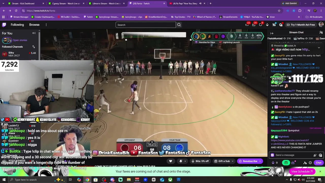Open the Twitch home logo

[x=4, y=25]
